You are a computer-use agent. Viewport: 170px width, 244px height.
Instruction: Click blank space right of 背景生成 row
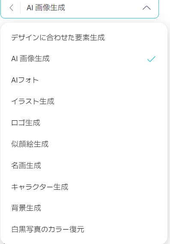pyautogui.click(x=104, y=208)
